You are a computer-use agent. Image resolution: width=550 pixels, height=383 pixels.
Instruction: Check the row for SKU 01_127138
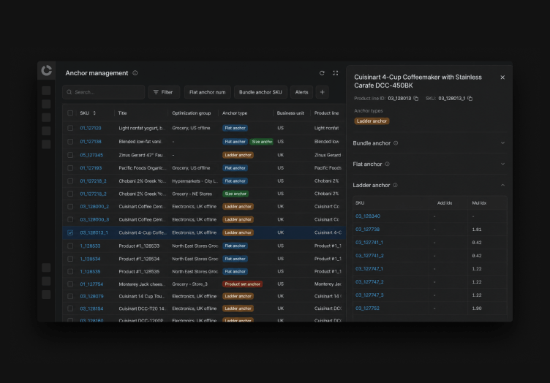coord(70,142)
